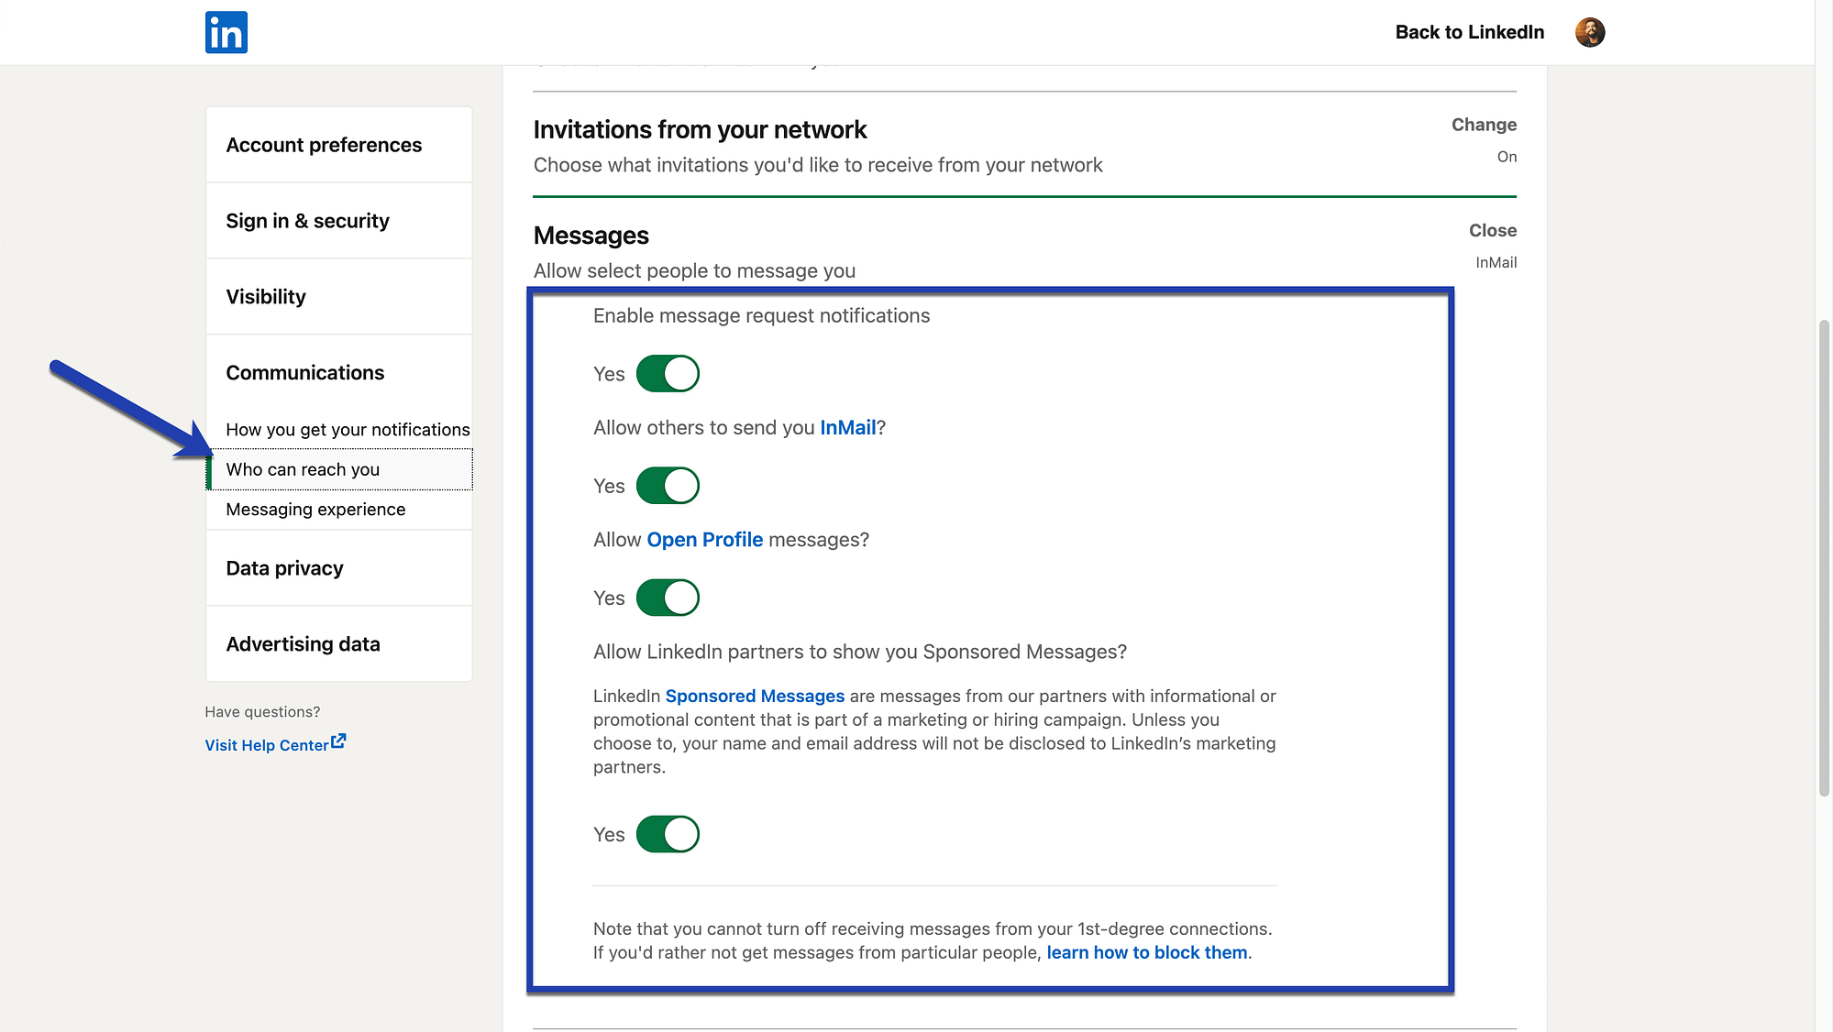This screenshot has width=1833, height=1032.
Task: Open Communications section expander
Action: pyautogui.click(x=304, y=371)
